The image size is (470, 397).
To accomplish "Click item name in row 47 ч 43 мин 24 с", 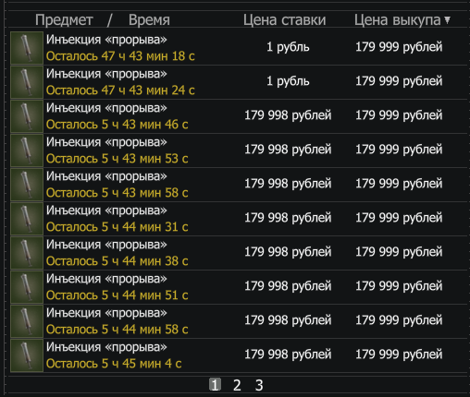I will tap(106, 74).
